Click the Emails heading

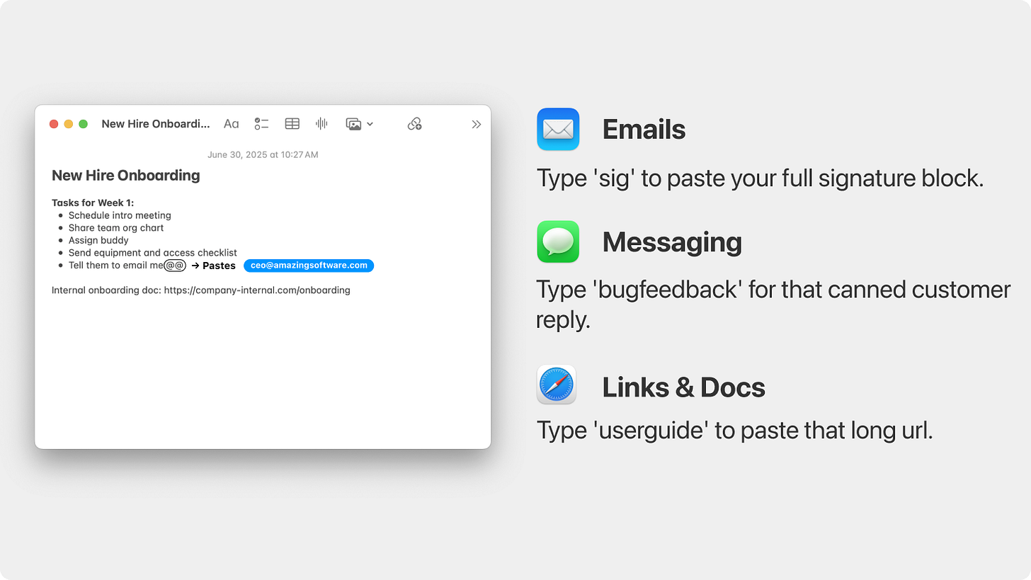(644, 130)
